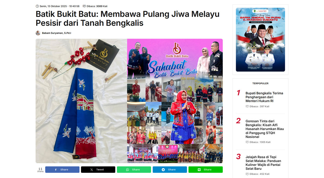This screenshot has width=324, height=178.
Task: Read Goresan Tinta dari Bengkalis article
Action: 265,129
